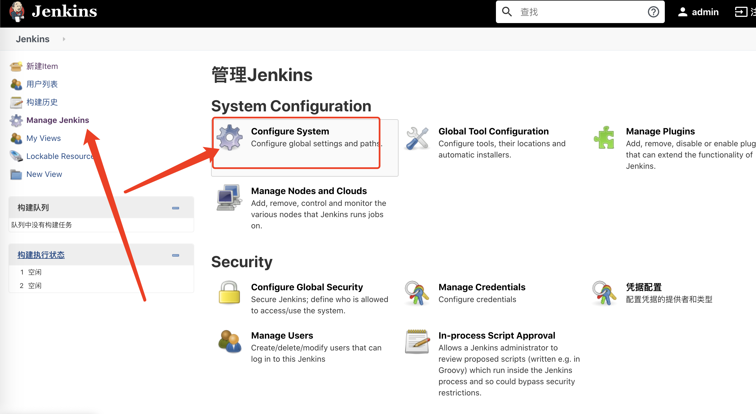Select 构建历史 from the side menu
Screen dimensions: 756x414
coord(42,102)
